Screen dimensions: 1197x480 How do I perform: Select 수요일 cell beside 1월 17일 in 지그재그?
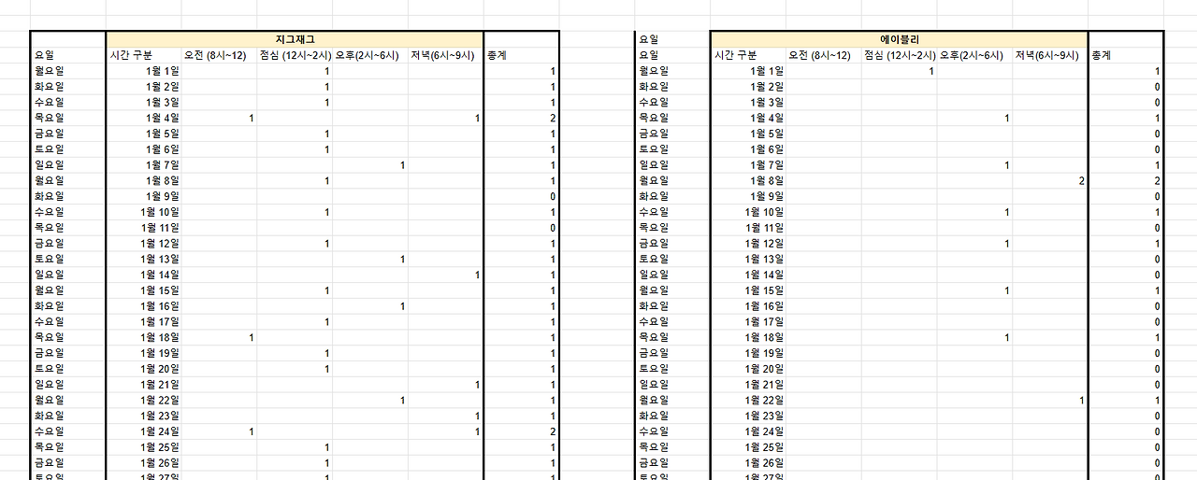pos(50,322)
